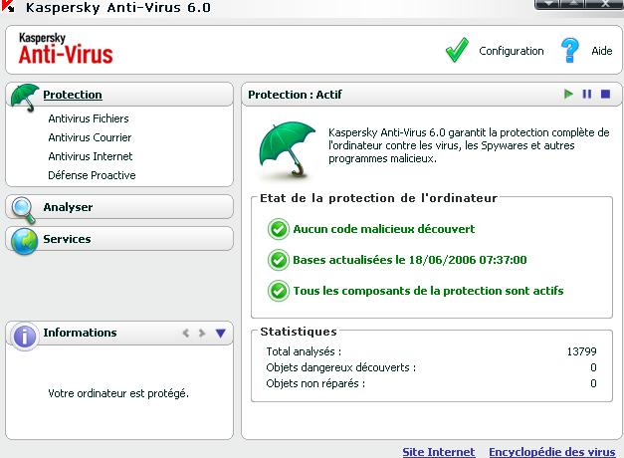Image resolution: width=624 pixels, height=458 pixels.
Task: Select Antivirus Fichiers component
Action: coord(89,118)
